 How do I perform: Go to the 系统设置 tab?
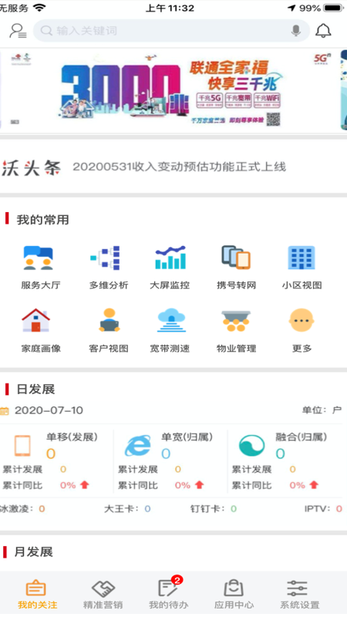tap(300, 595)
